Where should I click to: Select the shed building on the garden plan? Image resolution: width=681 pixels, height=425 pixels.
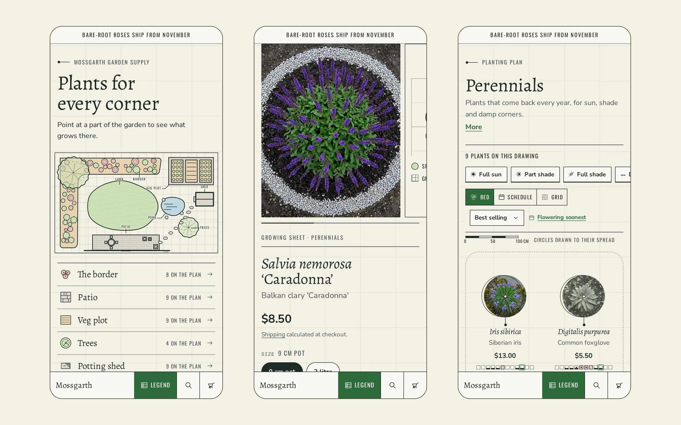coord(204,199)
